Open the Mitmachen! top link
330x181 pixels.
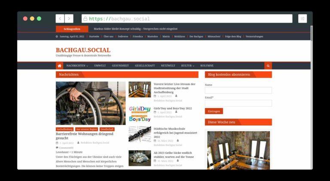(x=214, y=36)
